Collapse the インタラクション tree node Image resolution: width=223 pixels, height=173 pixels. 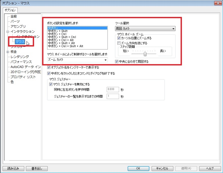(8, 32)
